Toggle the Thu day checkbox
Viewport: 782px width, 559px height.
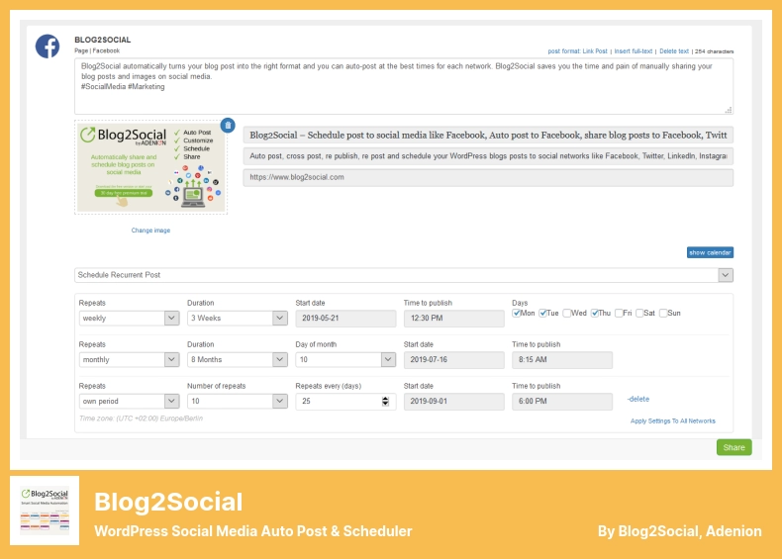(x=595, y=314)
